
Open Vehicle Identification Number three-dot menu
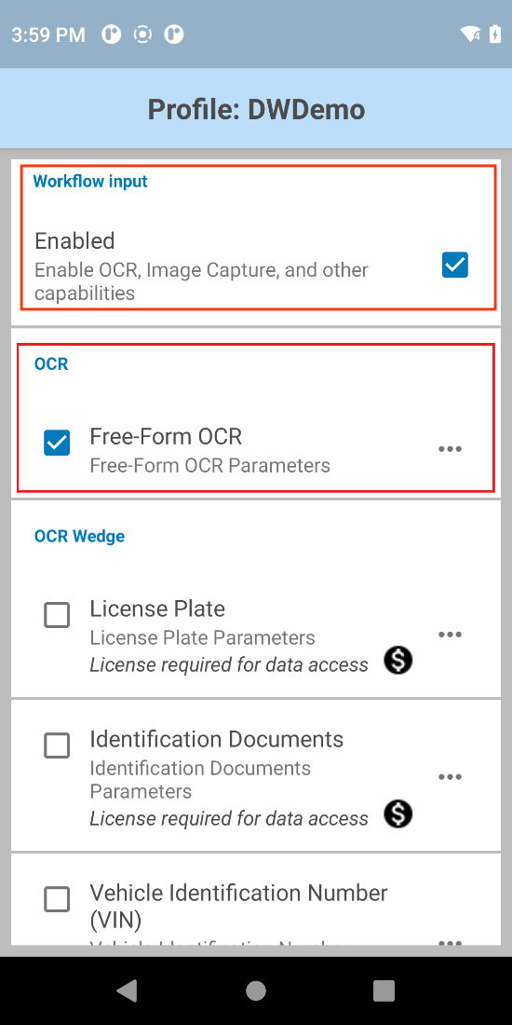coord(450,943)
